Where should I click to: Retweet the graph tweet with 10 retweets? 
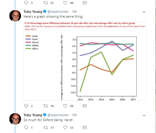46,106
